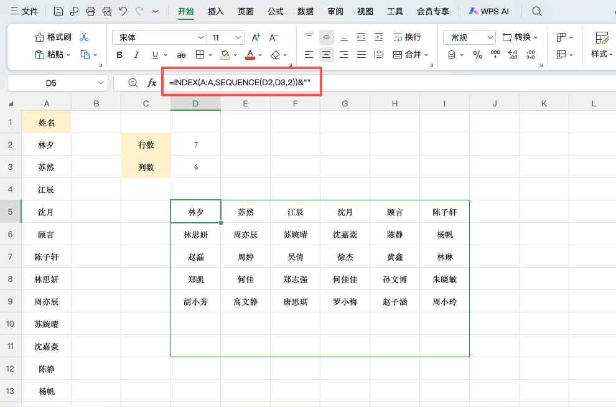Increase font size with A+ icon

256,37
